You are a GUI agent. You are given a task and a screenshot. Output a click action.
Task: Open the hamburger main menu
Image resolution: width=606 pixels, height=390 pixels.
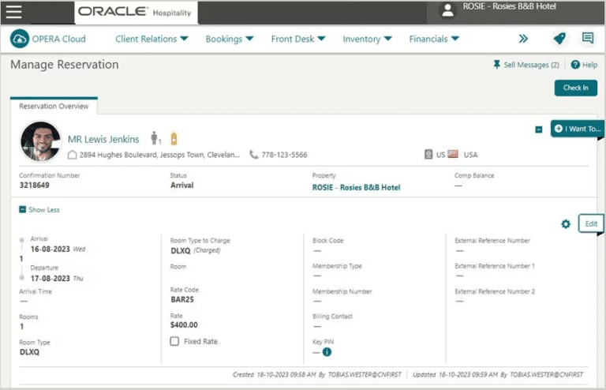14,12
